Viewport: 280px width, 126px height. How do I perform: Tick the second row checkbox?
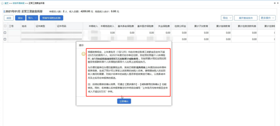tap(5, 39)
